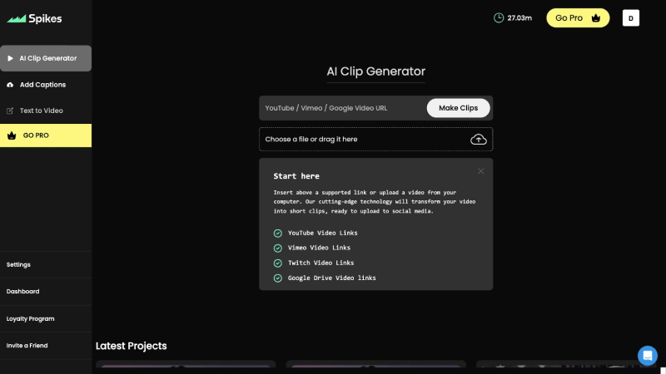Go to the Loyalty Program page
The image size is (666, 374).
30,318
